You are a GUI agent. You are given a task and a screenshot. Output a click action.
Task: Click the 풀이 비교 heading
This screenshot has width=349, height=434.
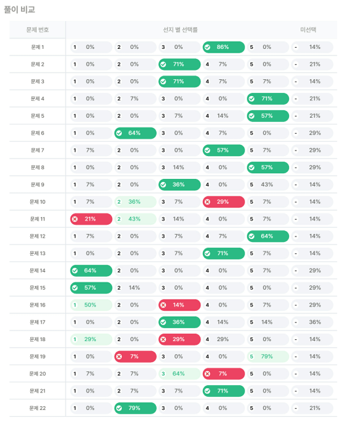point(19,10)
